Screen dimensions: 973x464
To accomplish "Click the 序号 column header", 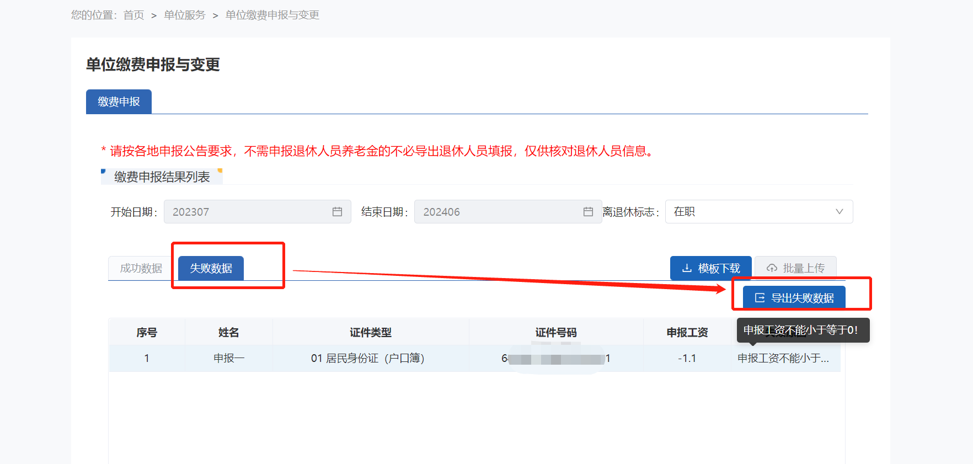I will pos(147,333).
